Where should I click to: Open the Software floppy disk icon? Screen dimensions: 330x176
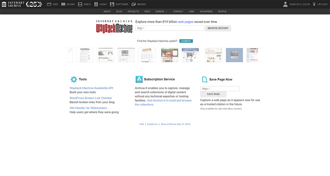112,4
